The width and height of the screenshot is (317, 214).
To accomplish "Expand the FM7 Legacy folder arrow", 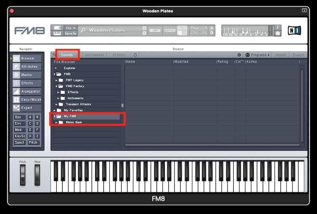I will (56, 80).
